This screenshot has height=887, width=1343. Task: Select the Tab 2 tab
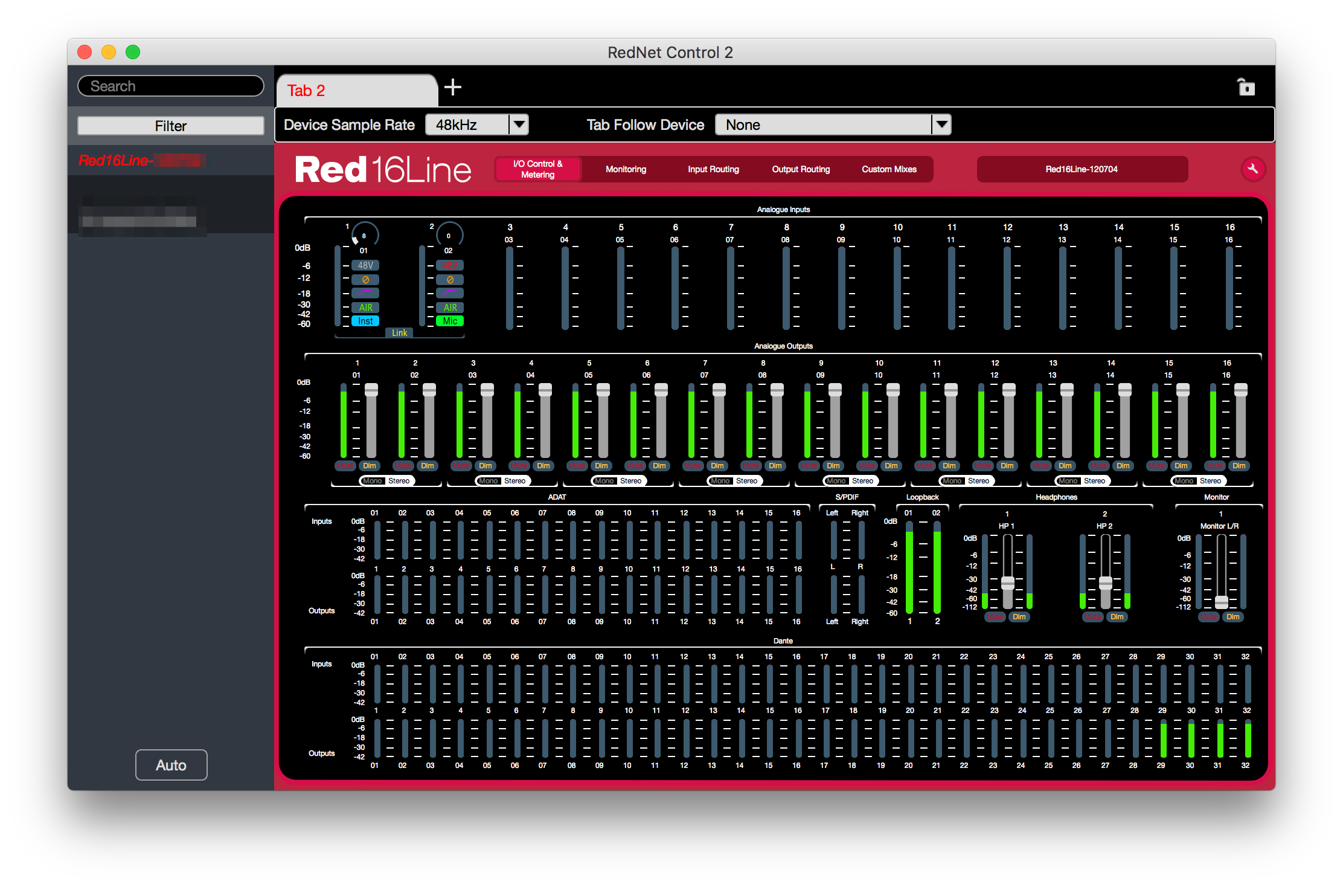coord(357,91)
